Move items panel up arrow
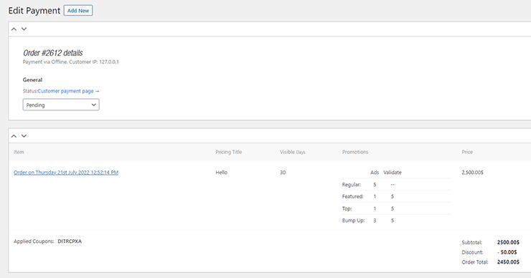 [x=14, y=136]
